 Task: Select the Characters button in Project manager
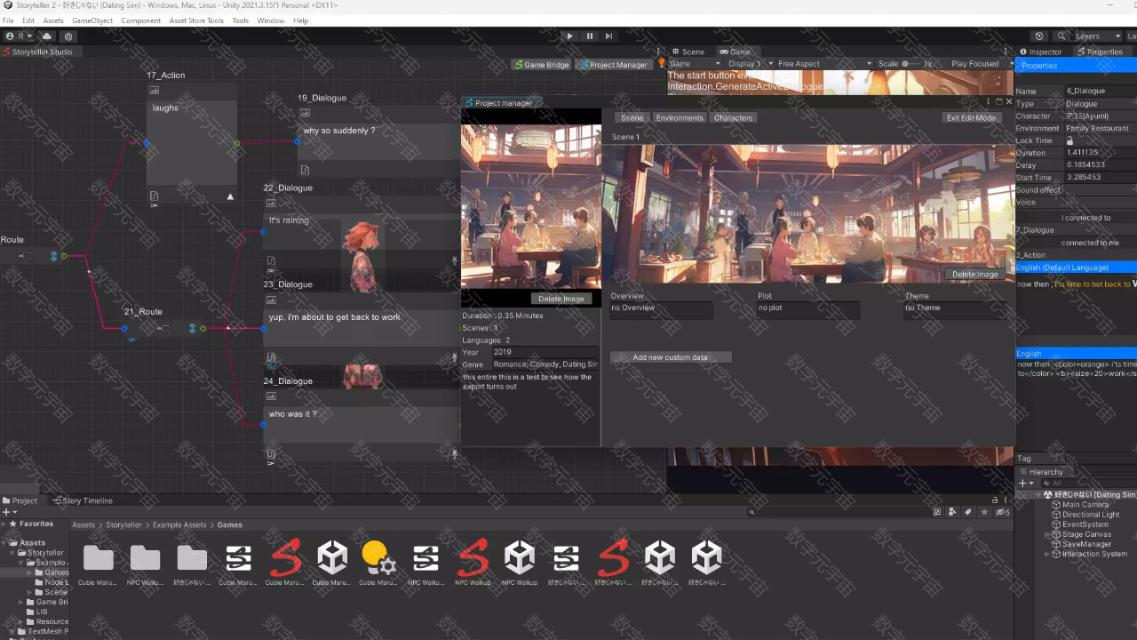(733, 117)
